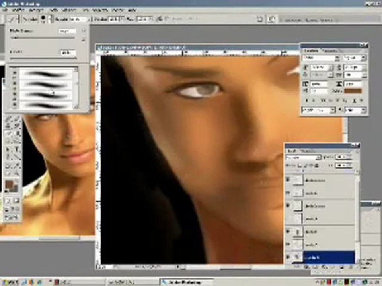This screenshot has height=286, width=382.
Task: Open font family dropdown in Character panel
Action: 337,58
